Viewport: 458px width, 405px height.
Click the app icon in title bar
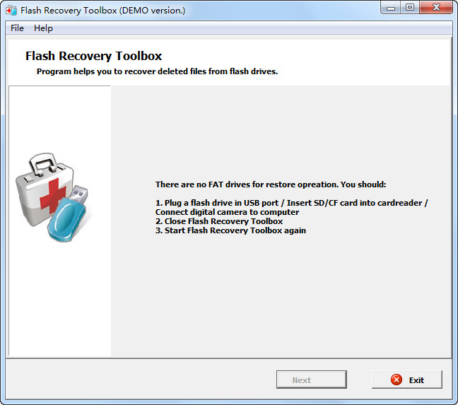tap(12, 10)
